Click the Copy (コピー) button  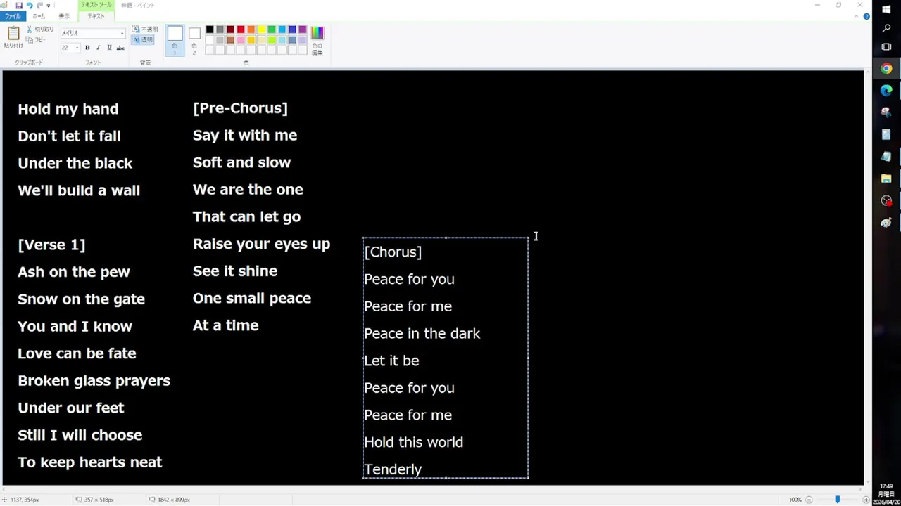pos(36,40)
